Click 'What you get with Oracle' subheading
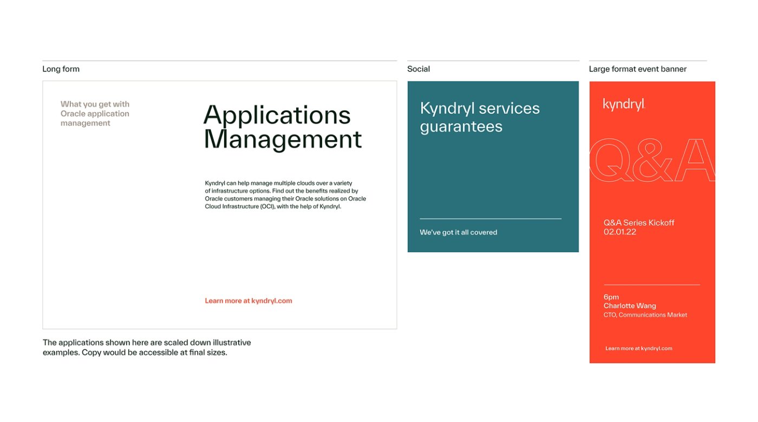The image size is (758, 422). coord(95,114)
